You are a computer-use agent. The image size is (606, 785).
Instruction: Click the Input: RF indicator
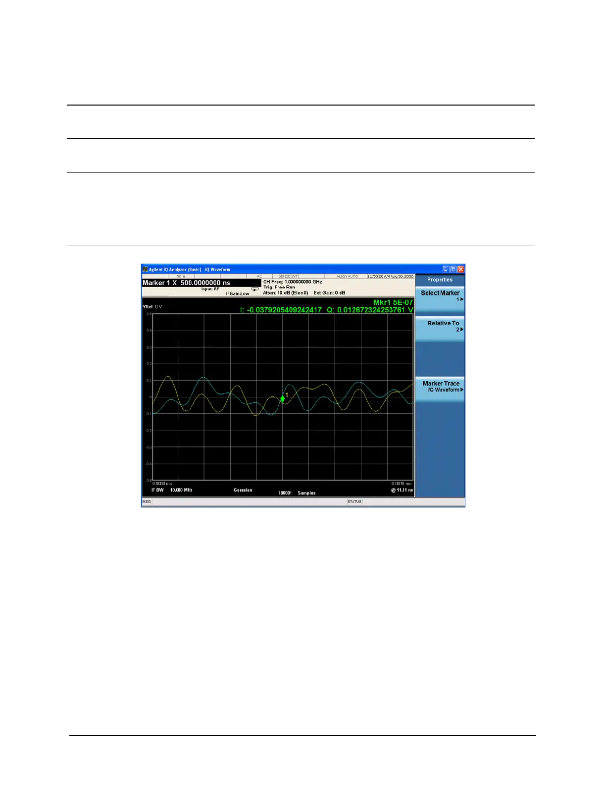coord(210,289)
